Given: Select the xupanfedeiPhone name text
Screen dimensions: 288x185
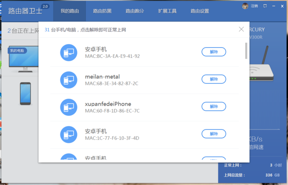Looking at the screenshot, I should [108, 104].
